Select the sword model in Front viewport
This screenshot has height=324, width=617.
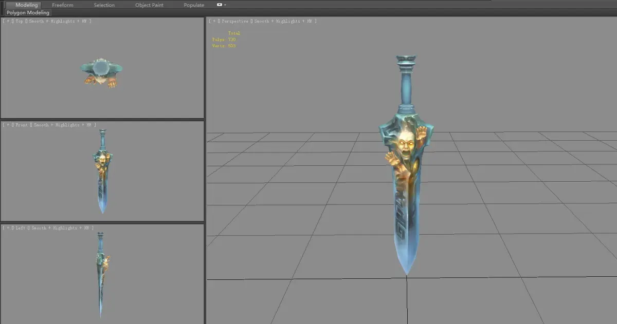[x=102, y=171]
